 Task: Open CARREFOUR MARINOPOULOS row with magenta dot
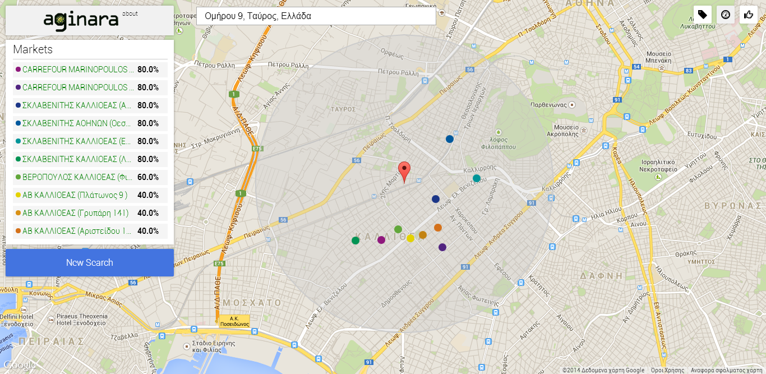(90, 70)
